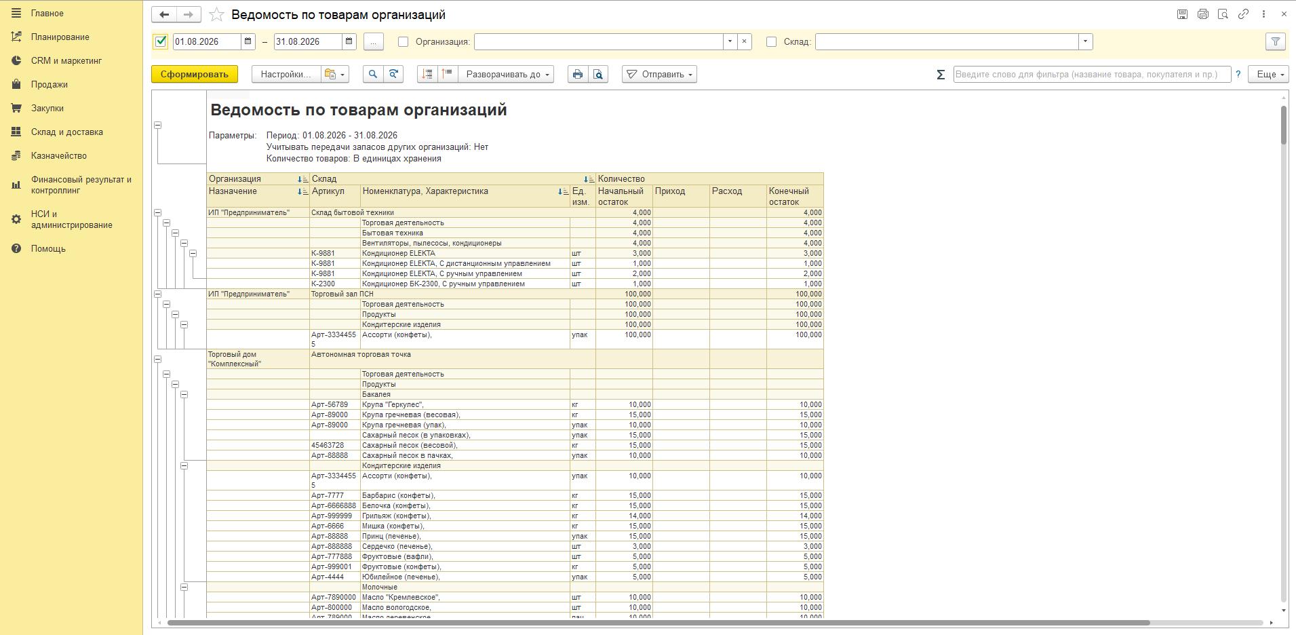The height and width of the screenshot is (635, 1296).
Task: Collapse the Автономная торговая точка group
Action: pos(157,359)
